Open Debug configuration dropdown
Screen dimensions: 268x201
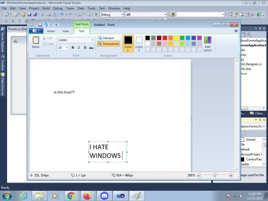tap(122, 15)
